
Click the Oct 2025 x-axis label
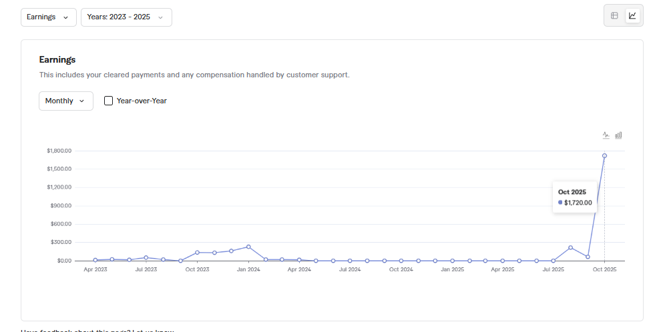(604, 269)
